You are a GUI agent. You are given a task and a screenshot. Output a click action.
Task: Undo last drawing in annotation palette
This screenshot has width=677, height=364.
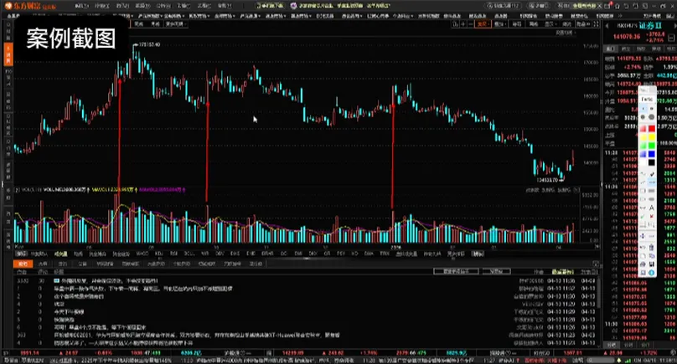coord(643,247)
